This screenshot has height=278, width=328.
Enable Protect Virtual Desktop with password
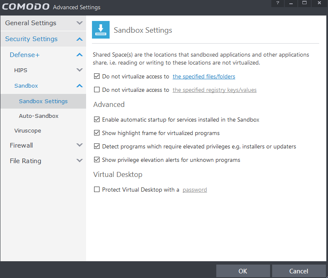(97, 190)
